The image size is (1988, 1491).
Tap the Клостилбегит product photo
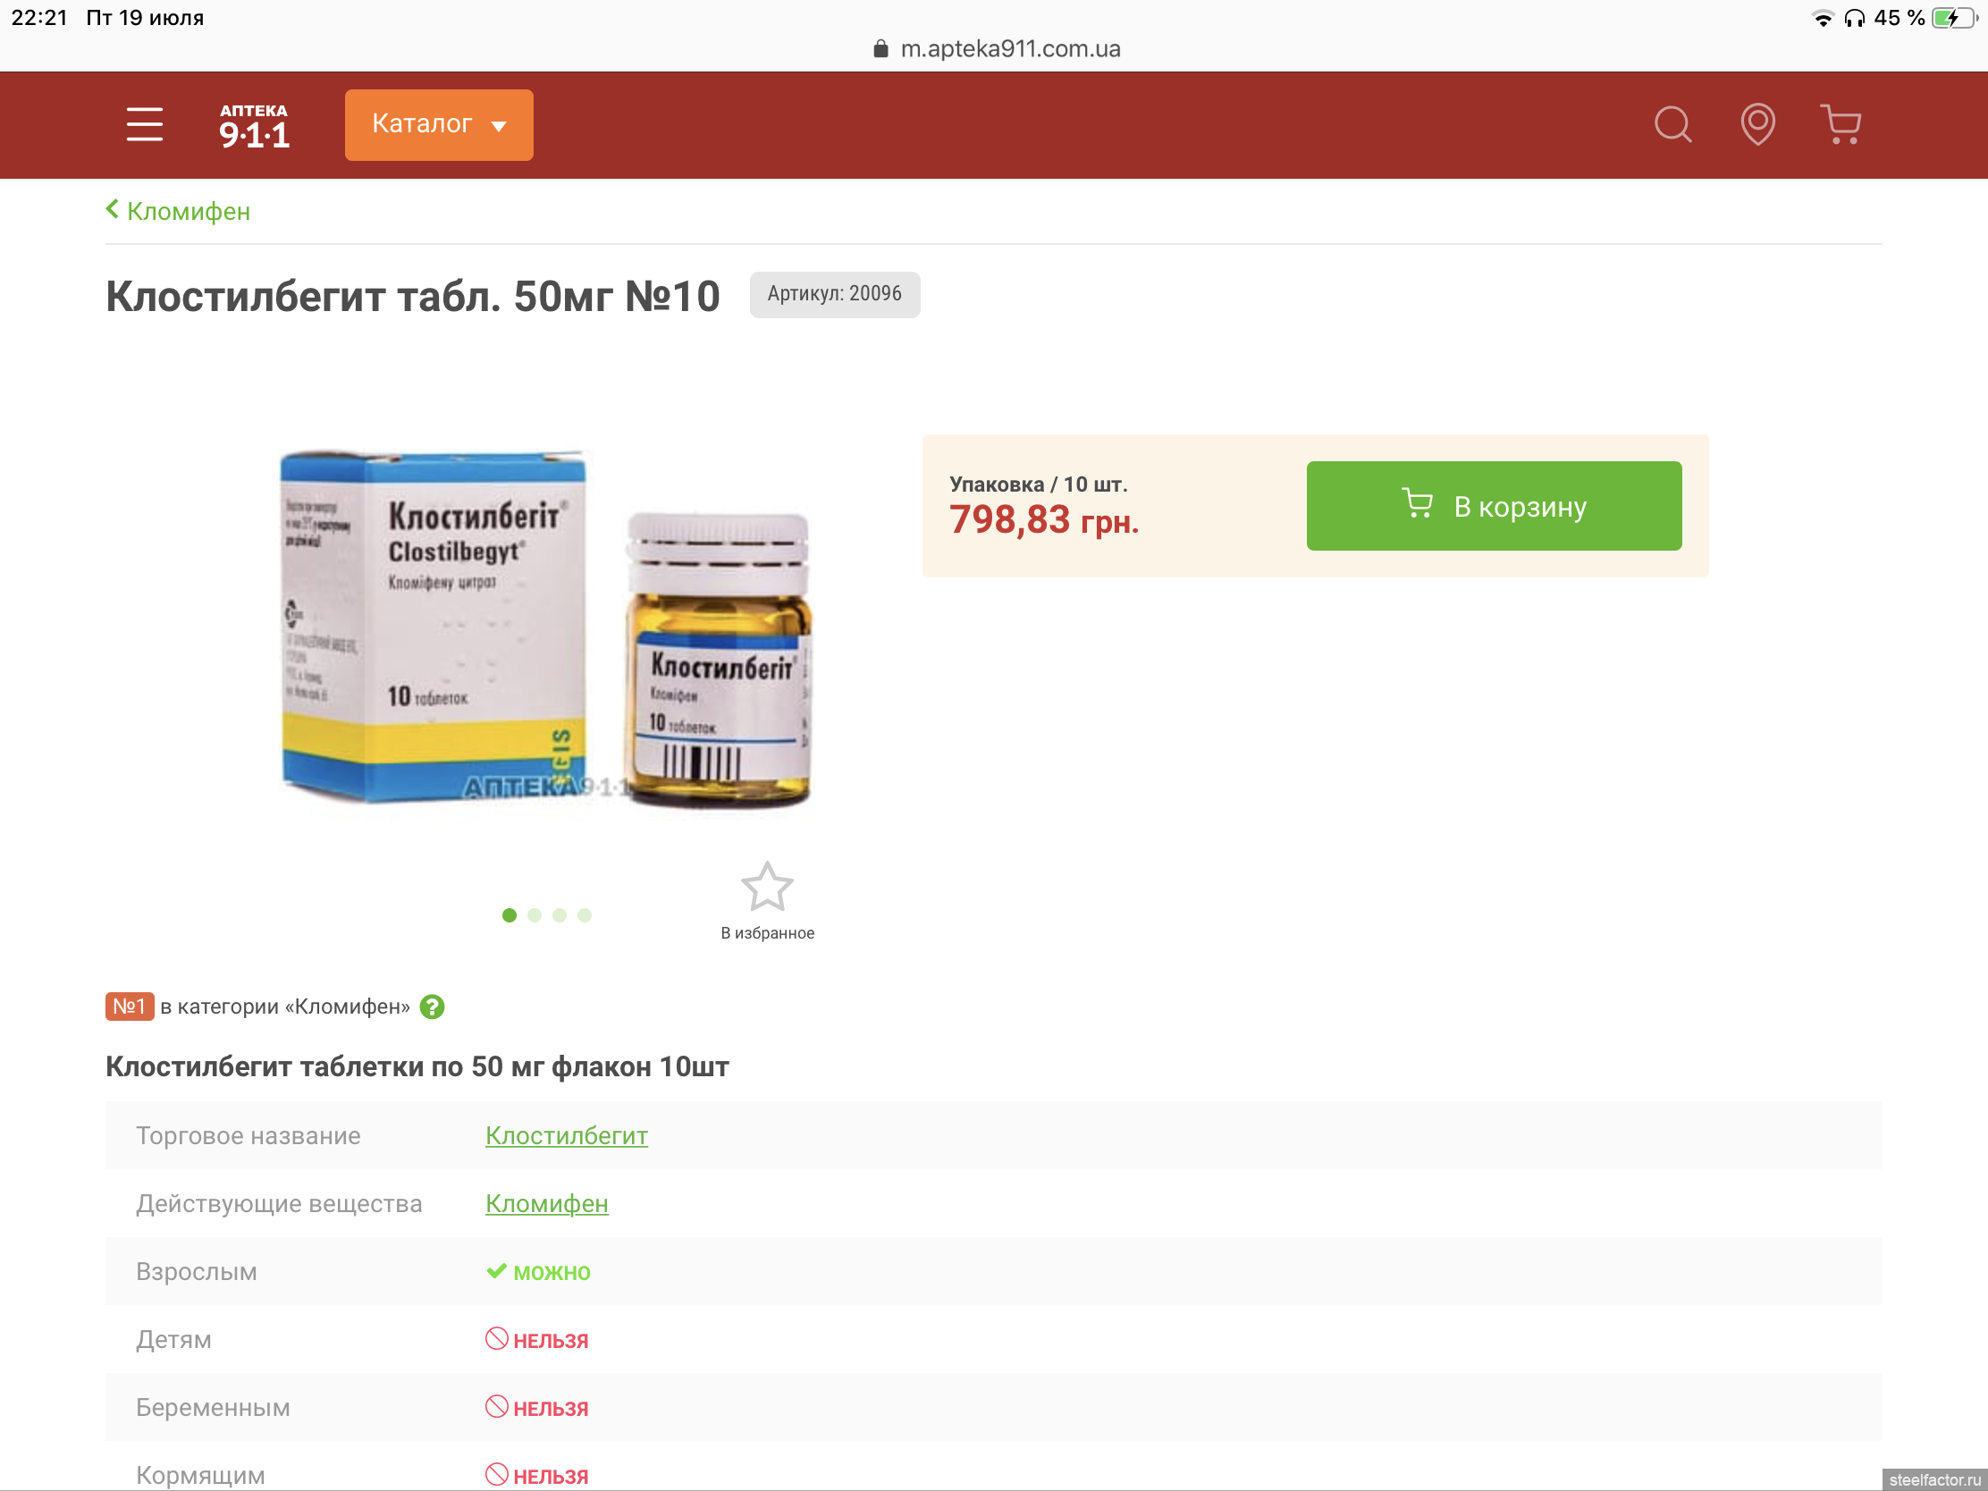point(546,628)
